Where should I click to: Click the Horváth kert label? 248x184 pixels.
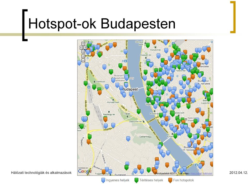pos(113,102)
